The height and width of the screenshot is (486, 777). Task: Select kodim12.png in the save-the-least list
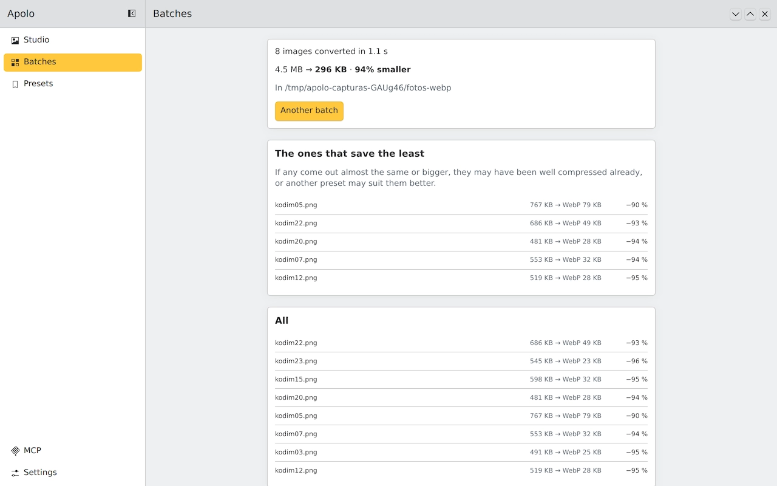coord(461,278)
